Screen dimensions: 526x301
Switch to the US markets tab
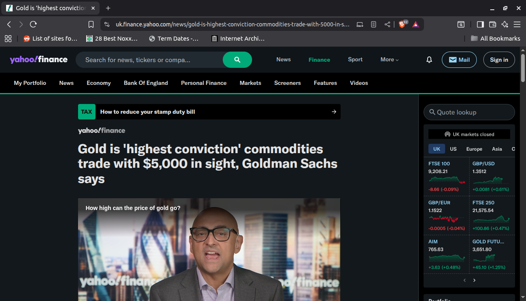(x=453, y=149)
